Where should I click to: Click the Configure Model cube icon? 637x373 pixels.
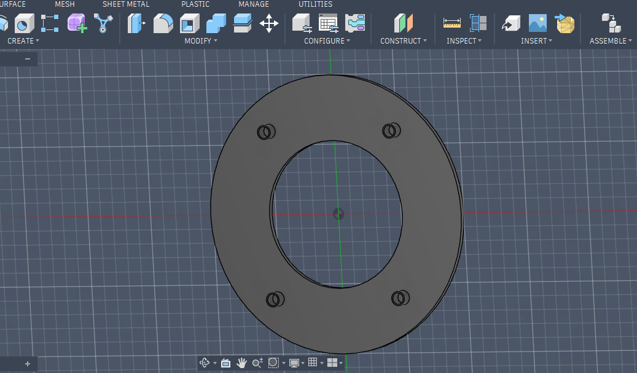pyautogui.click(x=302, y=23)
